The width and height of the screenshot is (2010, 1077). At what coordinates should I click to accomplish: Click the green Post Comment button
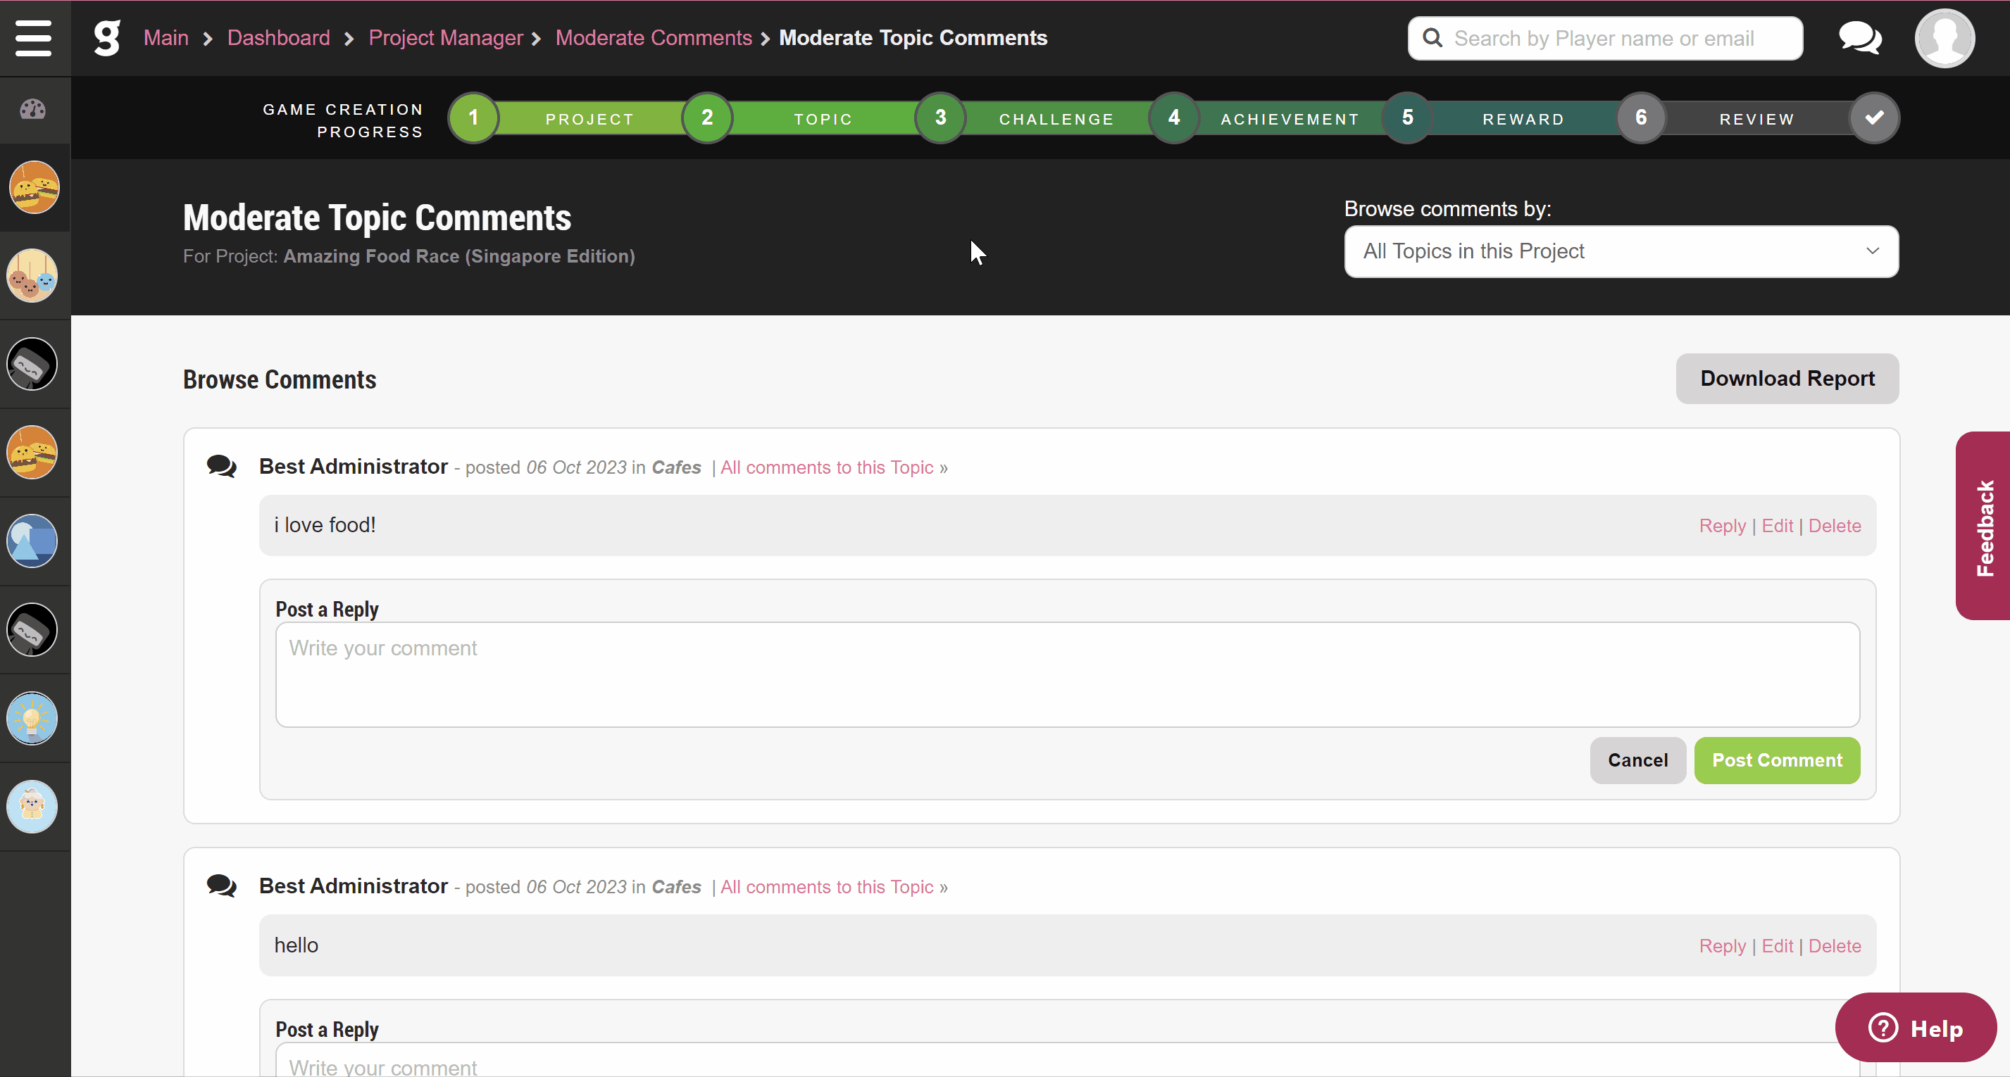[x=1777, y=760]
